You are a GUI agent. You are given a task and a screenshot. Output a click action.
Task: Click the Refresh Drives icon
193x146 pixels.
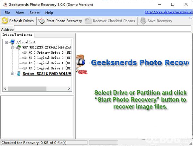(5, 21)
